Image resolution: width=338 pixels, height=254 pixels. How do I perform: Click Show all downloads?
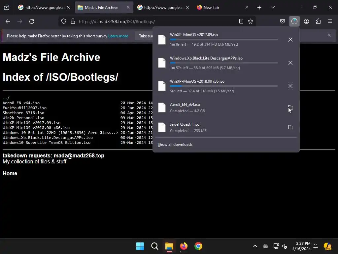click(x=175, y=145)
